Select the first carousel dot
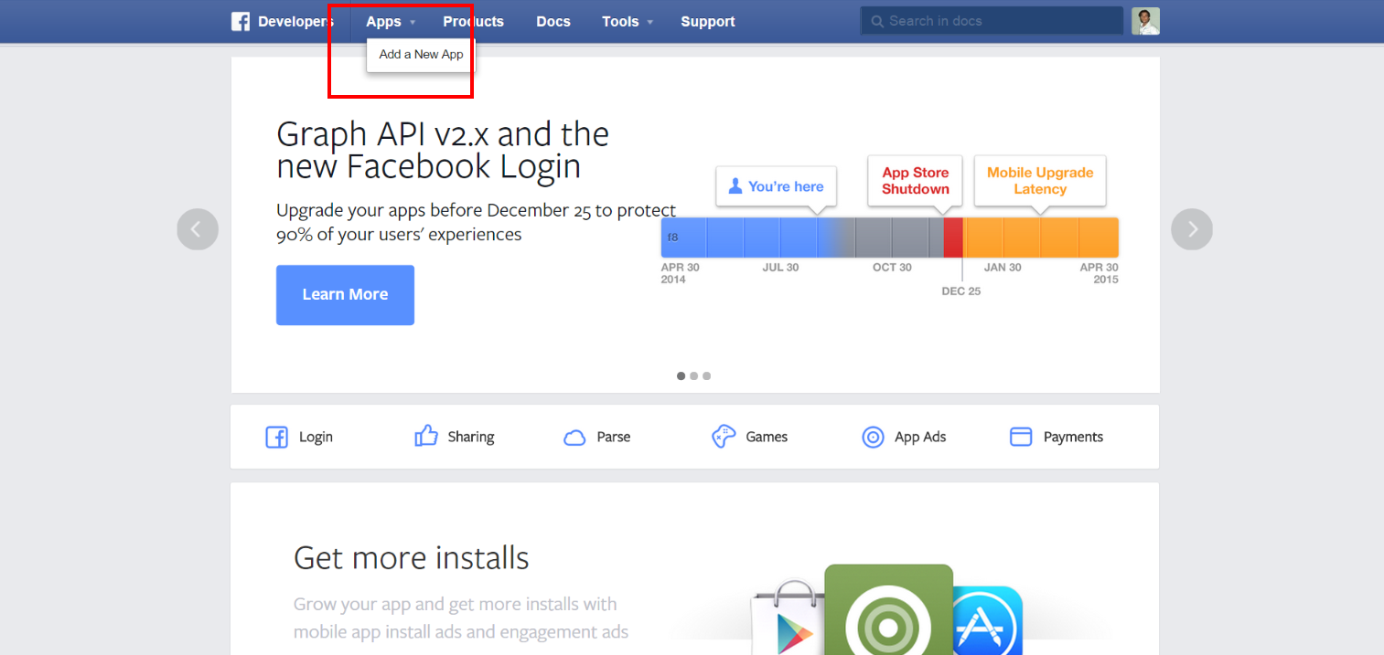Image resolution: width=1384 pixels, height=655 pixels. 681,375
